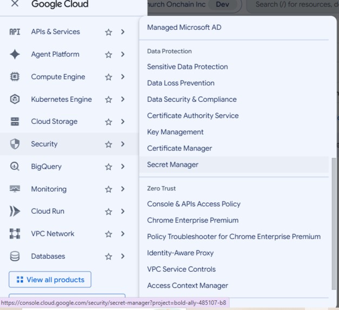Pin Databases with its star
This screenshot has width=339, height=310.
click(109, 256)
